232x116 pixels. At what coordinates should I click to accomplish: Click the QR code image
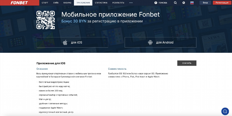(46, 20)
